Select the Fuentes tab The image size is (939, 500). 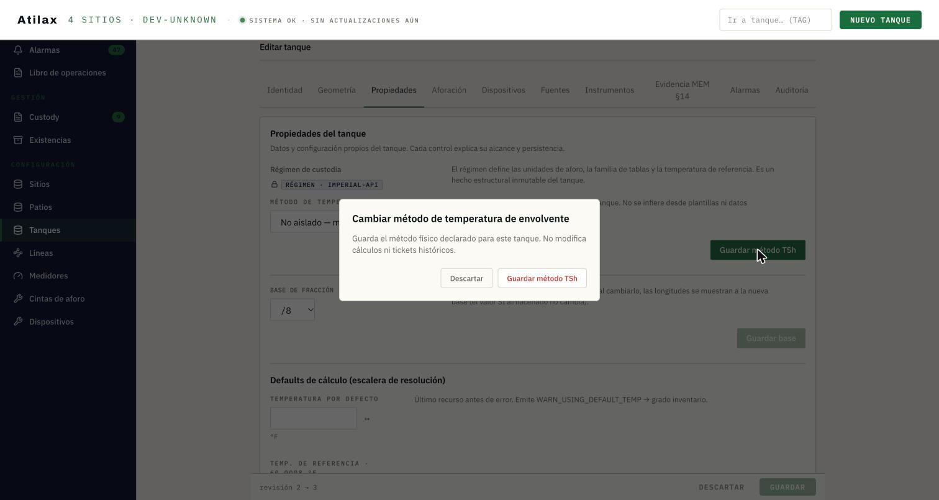(555, 90)
